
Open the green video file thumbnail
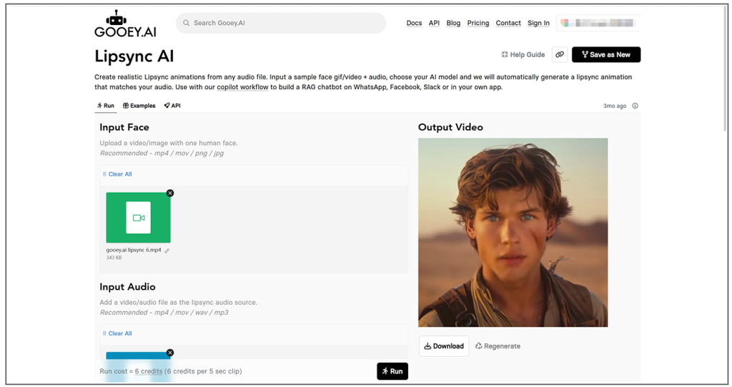point(138,218)
